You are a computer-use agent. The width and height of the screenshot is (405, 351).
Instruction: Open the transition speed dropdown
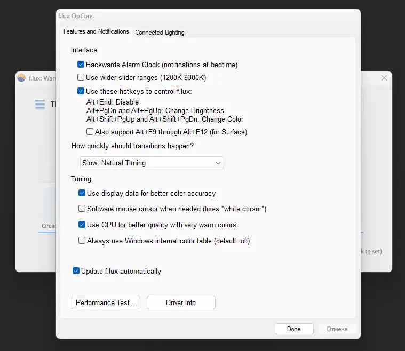(x=152, y=163)
